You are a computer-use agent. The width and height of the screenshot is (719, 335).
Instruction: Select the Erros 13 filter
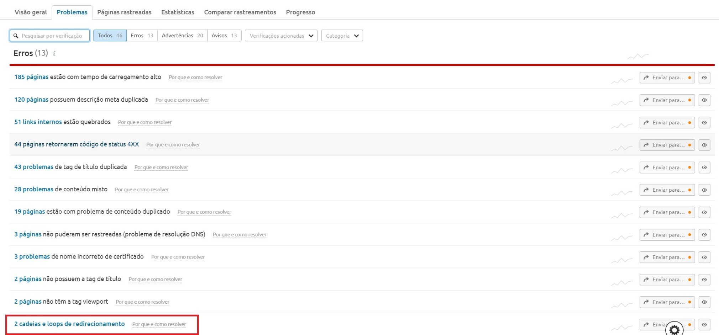142,36
